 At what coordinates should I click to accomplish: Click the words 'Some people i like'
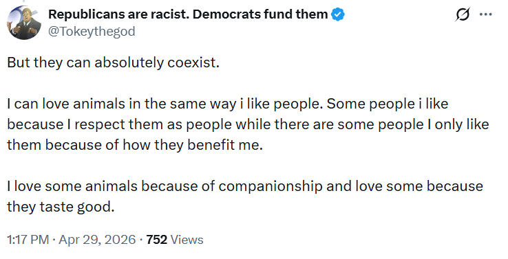pos(388,104)
